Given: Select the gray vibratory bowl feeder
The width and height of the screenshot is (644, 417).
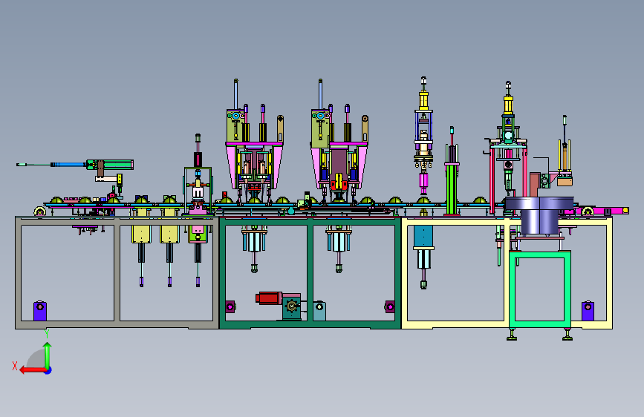Looking at the screenshot, I should click(x=539, y=215).
